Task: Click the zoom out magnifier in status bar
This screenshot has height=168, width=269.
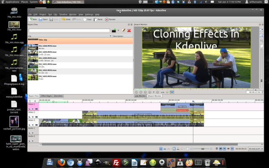Action: [x=191, y=149]
